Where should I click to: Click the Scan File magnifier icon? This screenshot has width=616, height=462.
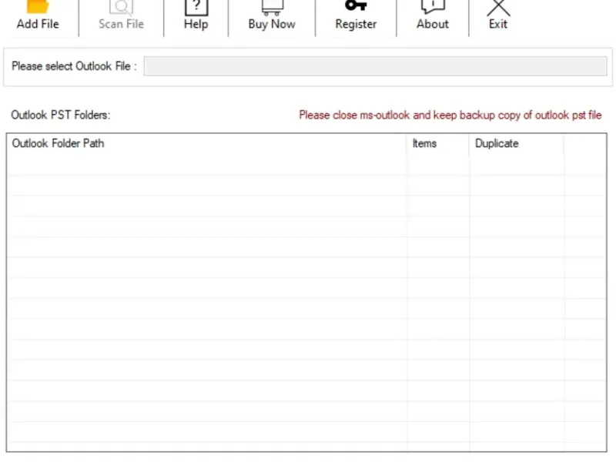121,7
